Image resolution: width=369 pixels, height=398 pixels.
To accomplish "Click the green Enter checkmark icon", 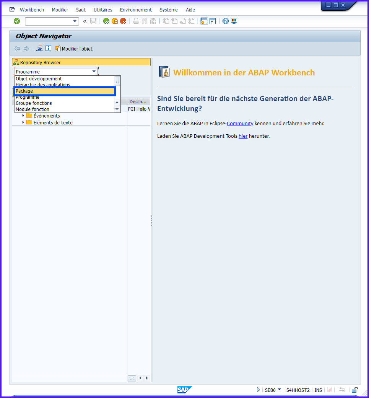I will tap(17, 21).
